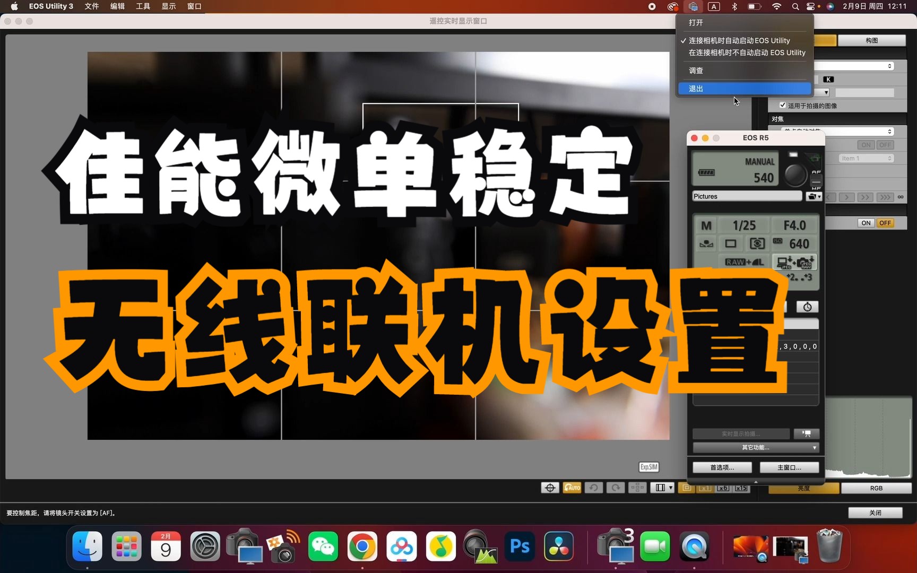Click the shutter speed 1/25 control
Viewport: 917px width, 573px height.
coord(745,225)
